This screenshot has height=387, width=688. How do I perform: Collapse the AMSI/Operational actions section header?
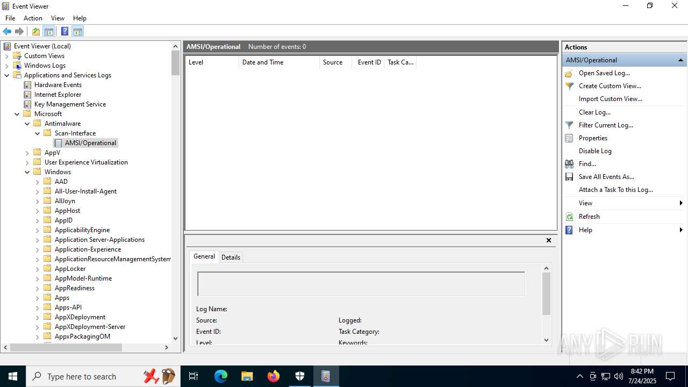[x=680, y=60]
